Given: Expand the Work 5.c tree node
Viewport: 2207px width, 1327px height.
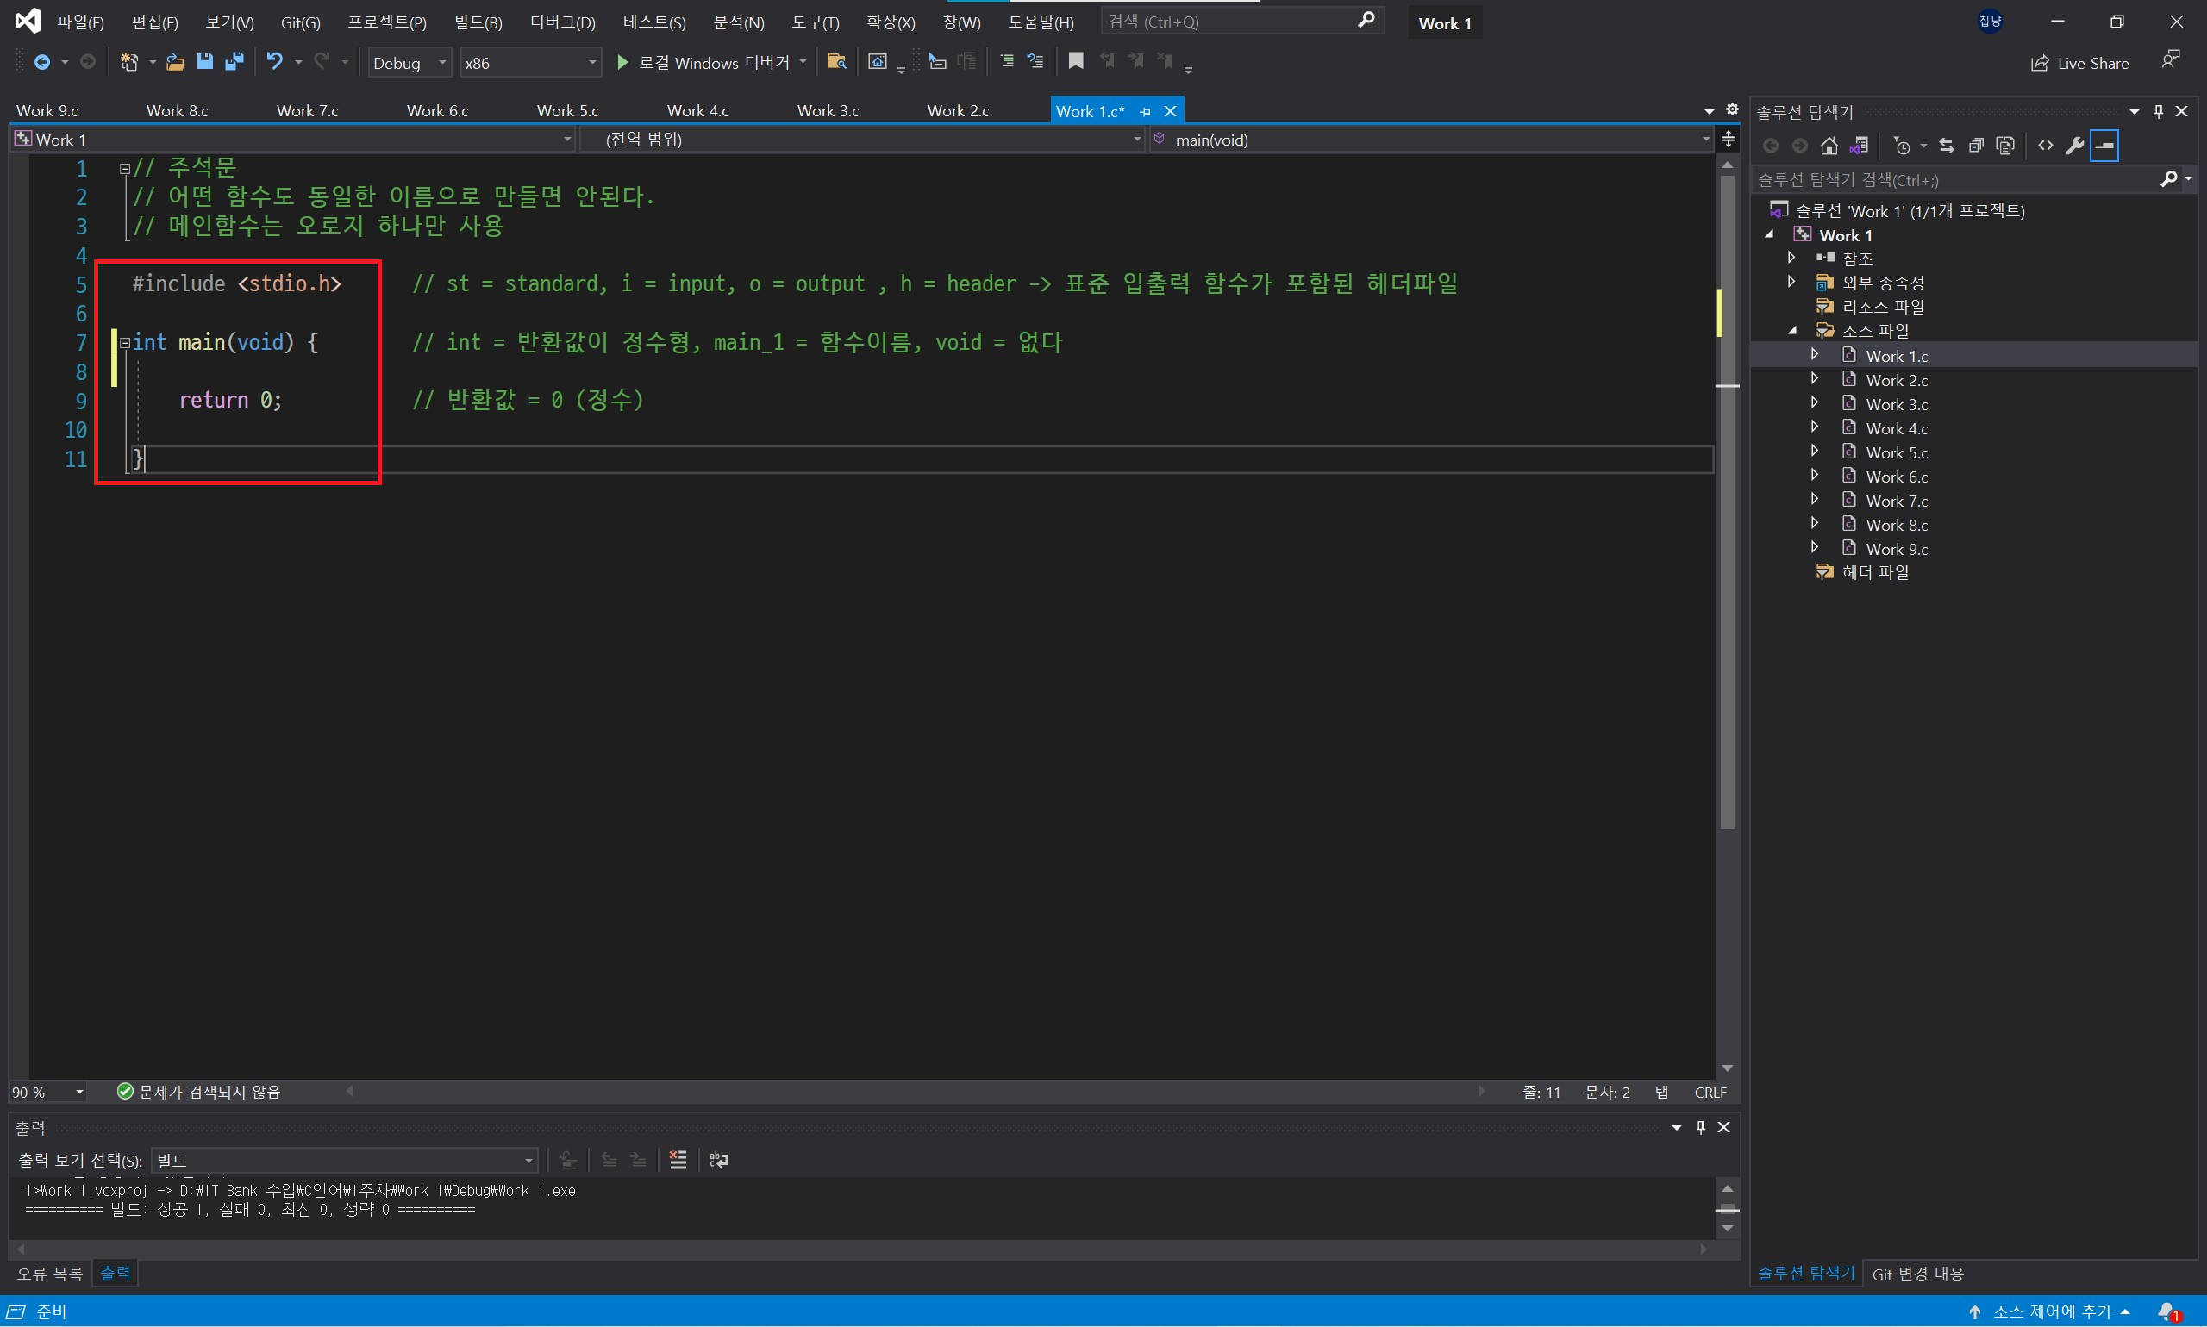Looking at the screenshot, I should click(1814, 452).
